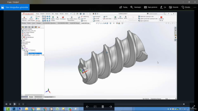Open İşleme Şablonları command
The width and height of the screenshot is (198, 111).
pos(144,21)
